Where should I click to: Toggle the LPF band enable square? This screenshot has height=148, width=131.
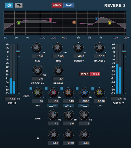click(x=93, y=88)
